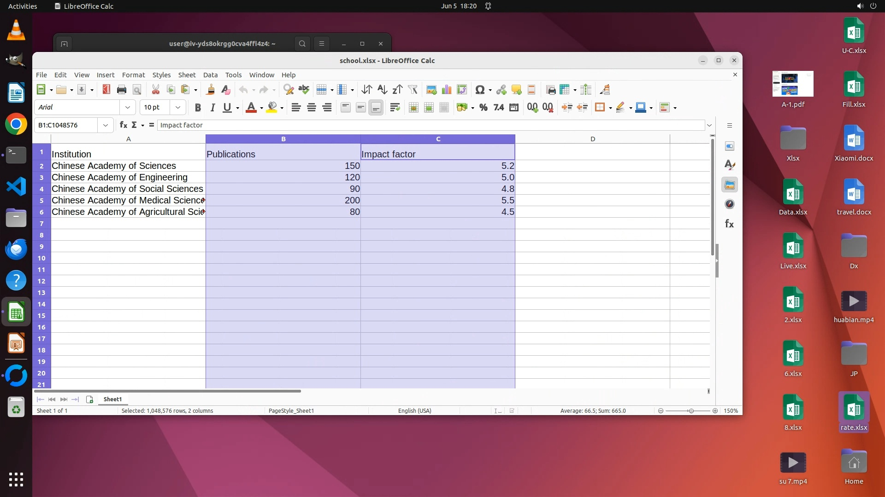Click Sort Descending icon
This screenshot has width=885, height=497.
[397, 90]
